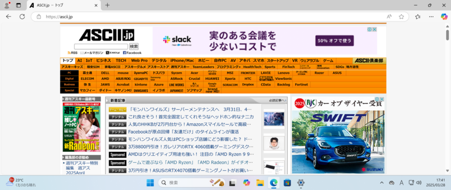451x190 pixels.
Task: Select the IoT navigation tab
Action: pyautogui.click(x=89, y=60)
